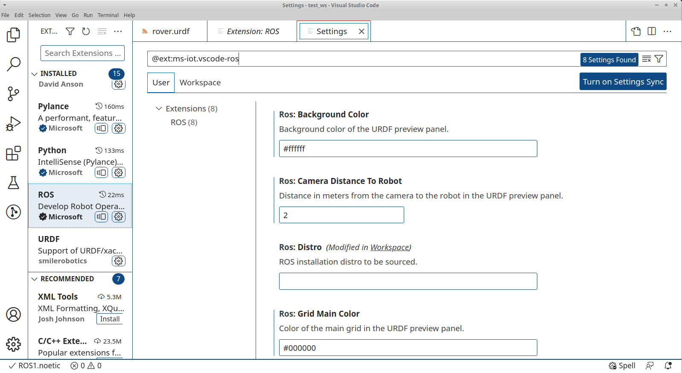682x373 pixels.
Task: Open the Source Control view
Action: point(14,94)
